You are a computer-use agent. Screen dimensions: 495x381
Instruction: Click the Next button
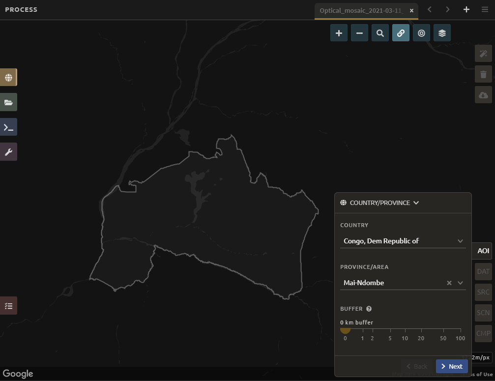point(451,366)
